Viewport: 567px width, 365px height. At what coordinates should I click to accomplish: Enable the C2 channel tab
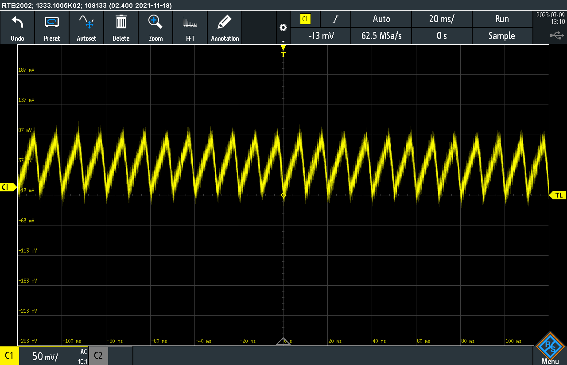coord(98,356)
